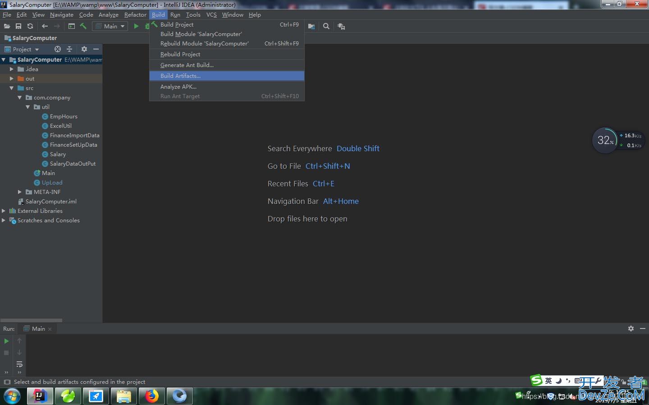Select SalaryDataOutPut class in tree
Image resolution: width=649 pixels, height=405 pixels.
coord(73,163)
